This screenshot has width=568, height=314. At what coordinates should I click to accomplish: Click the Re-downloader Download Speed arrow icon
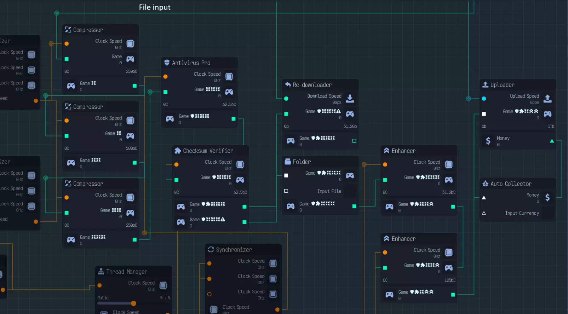coord(350,98)
